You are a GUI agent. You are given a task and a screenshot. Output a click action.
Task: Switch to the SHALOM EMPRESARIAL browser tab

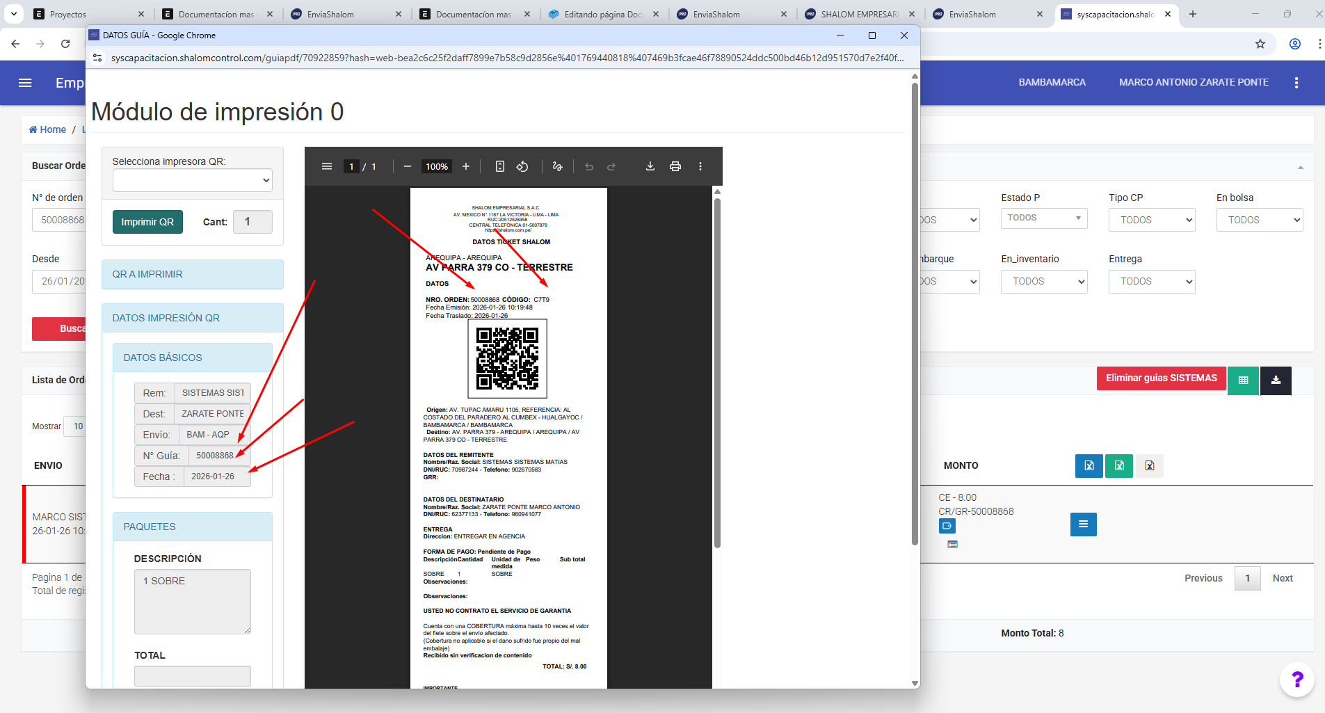coord(859,14)
